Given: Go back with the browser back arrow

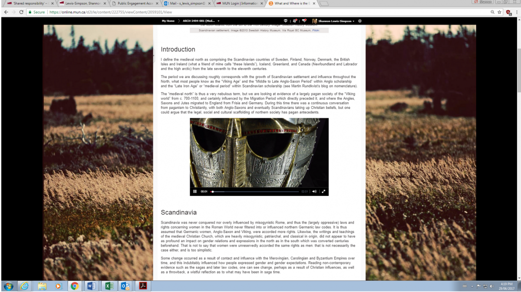Looking at the screenshot, I should pos(6,12).
